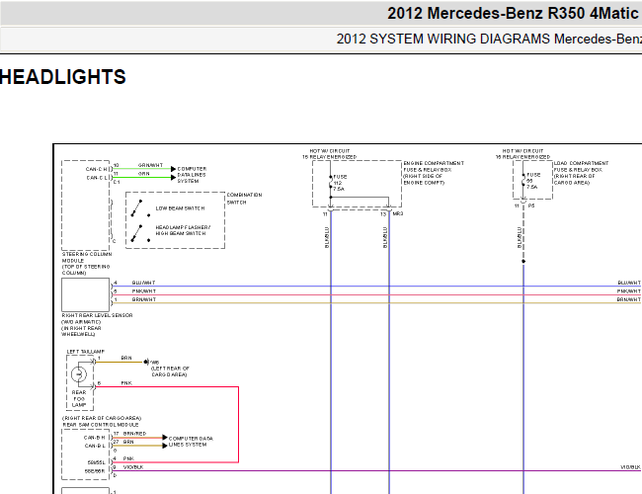
Task: Click the arrow on the BRN/RED wire
Action: click(165, 438)
